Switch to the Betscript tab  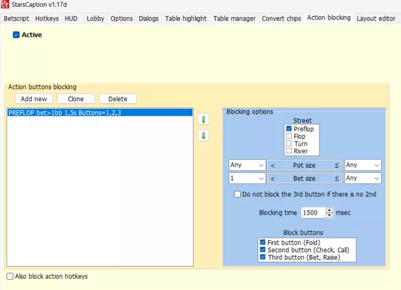click(16, 18)
